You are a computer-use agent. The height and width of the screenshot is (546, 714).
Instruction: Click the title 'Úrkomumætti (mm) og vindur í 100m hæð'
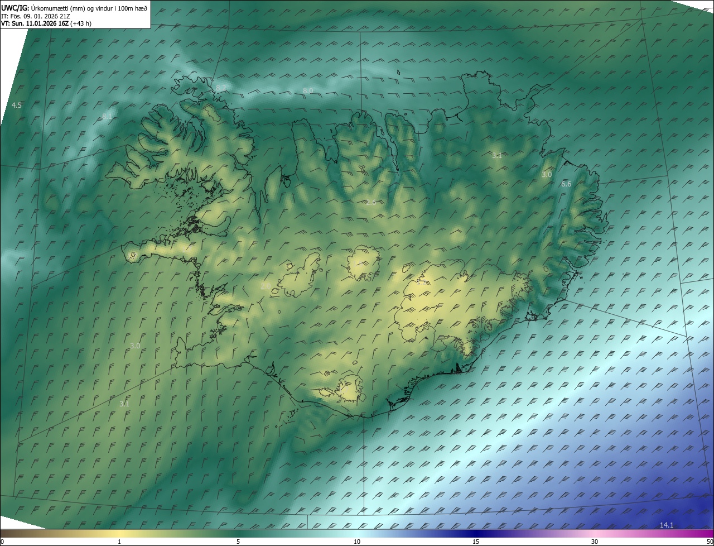pos(89,8)
